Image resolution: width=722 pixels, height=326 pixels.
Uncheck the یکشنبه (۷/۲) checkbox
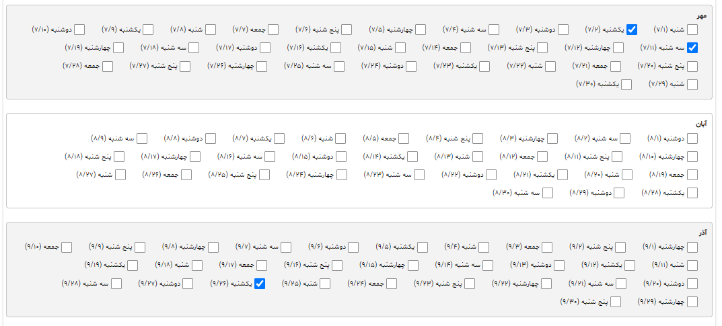(x=632, y=30)
